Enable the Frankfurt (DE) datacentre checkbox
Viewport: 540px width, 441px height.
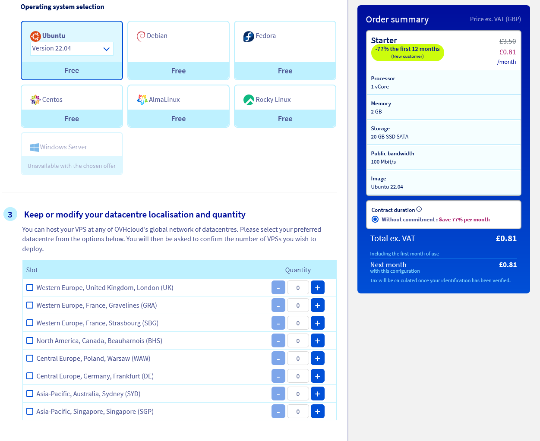tap(30, 376)
